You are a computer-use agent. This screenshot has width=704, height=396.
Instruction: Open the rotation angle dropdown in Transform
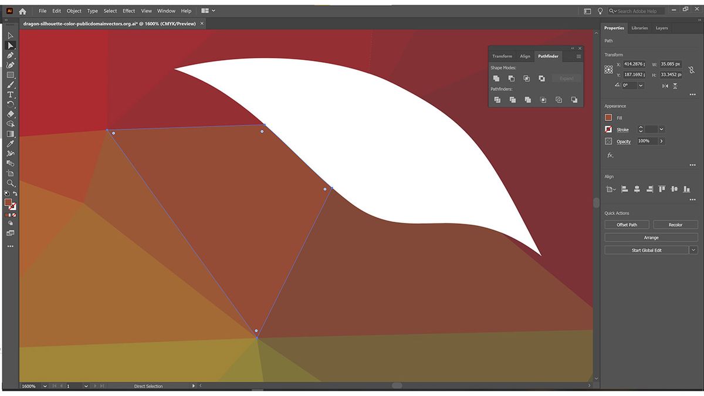pyautogui.click(x=641, y=85)
